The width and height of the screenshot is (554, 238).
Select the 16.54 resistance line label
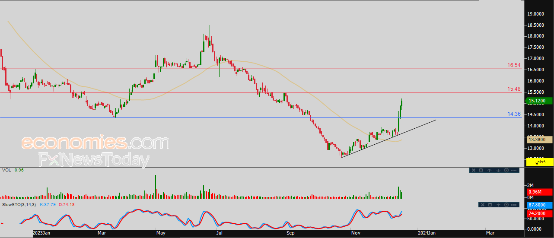pyautogui.click(x=514, y=66)
